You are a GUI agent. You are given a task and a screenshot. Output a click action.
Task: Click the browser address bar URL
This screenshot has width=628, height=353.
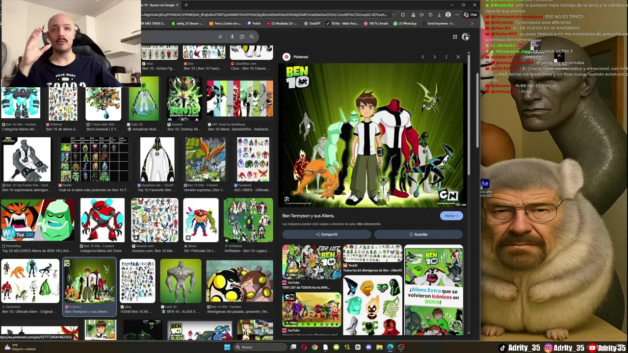[x=265, y=15]
